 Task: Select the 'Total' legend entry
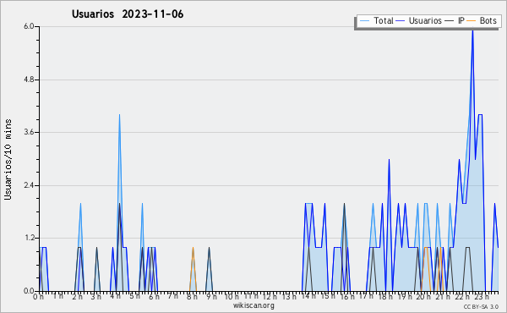pos(383,20)
